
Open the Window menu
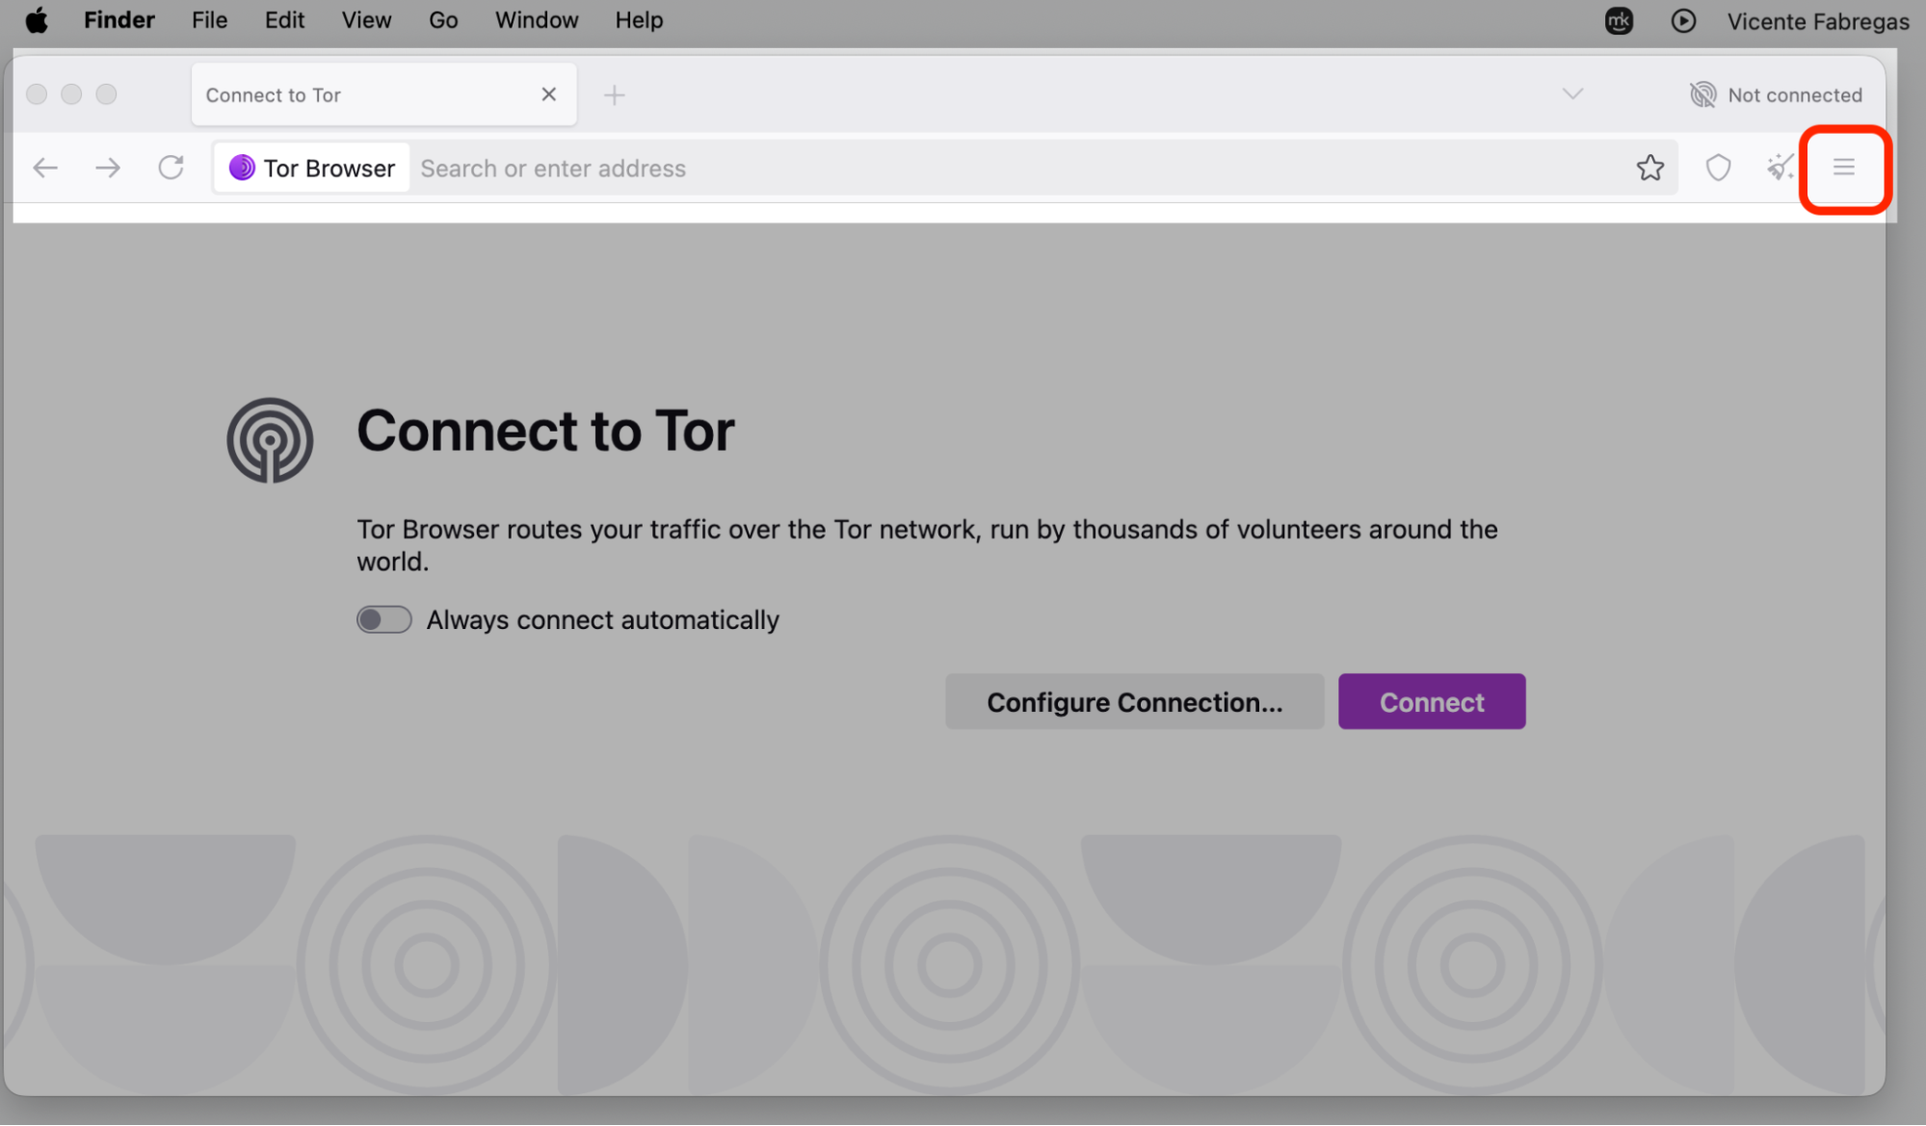[536, 20]
